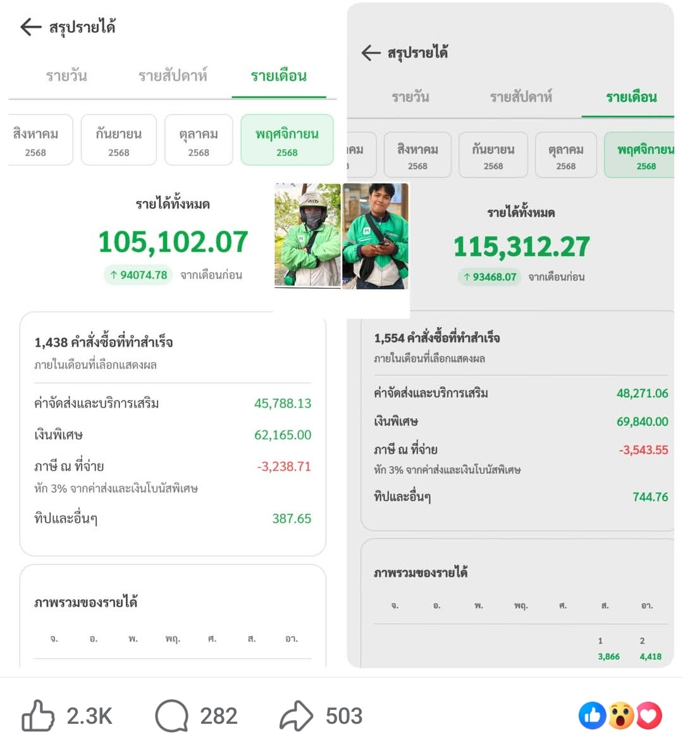Tap the 2.3K likes count
This screenshot has height=751, width=683.
(x=89, y=716)
